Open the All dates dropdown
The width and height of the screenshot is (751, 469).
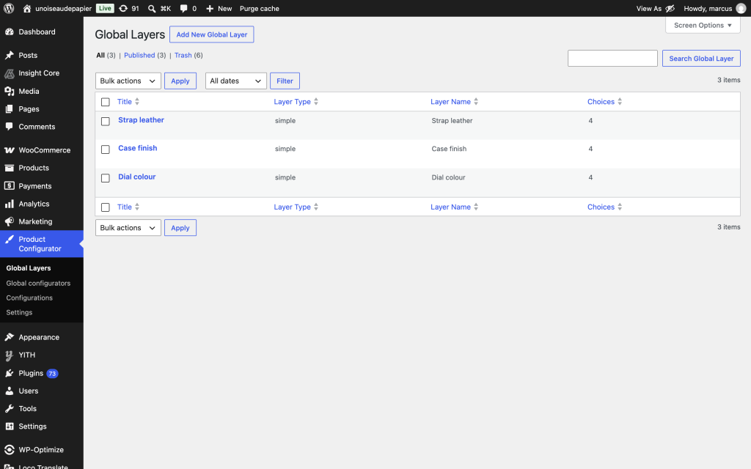[235, 81]
